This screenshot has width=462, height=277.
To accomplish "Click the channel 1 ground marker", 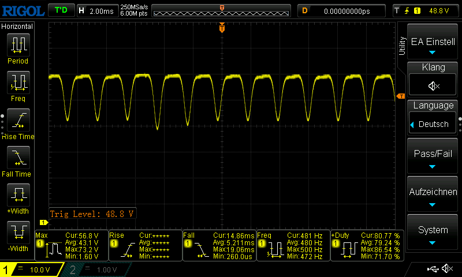I will (x=44, y=223).
